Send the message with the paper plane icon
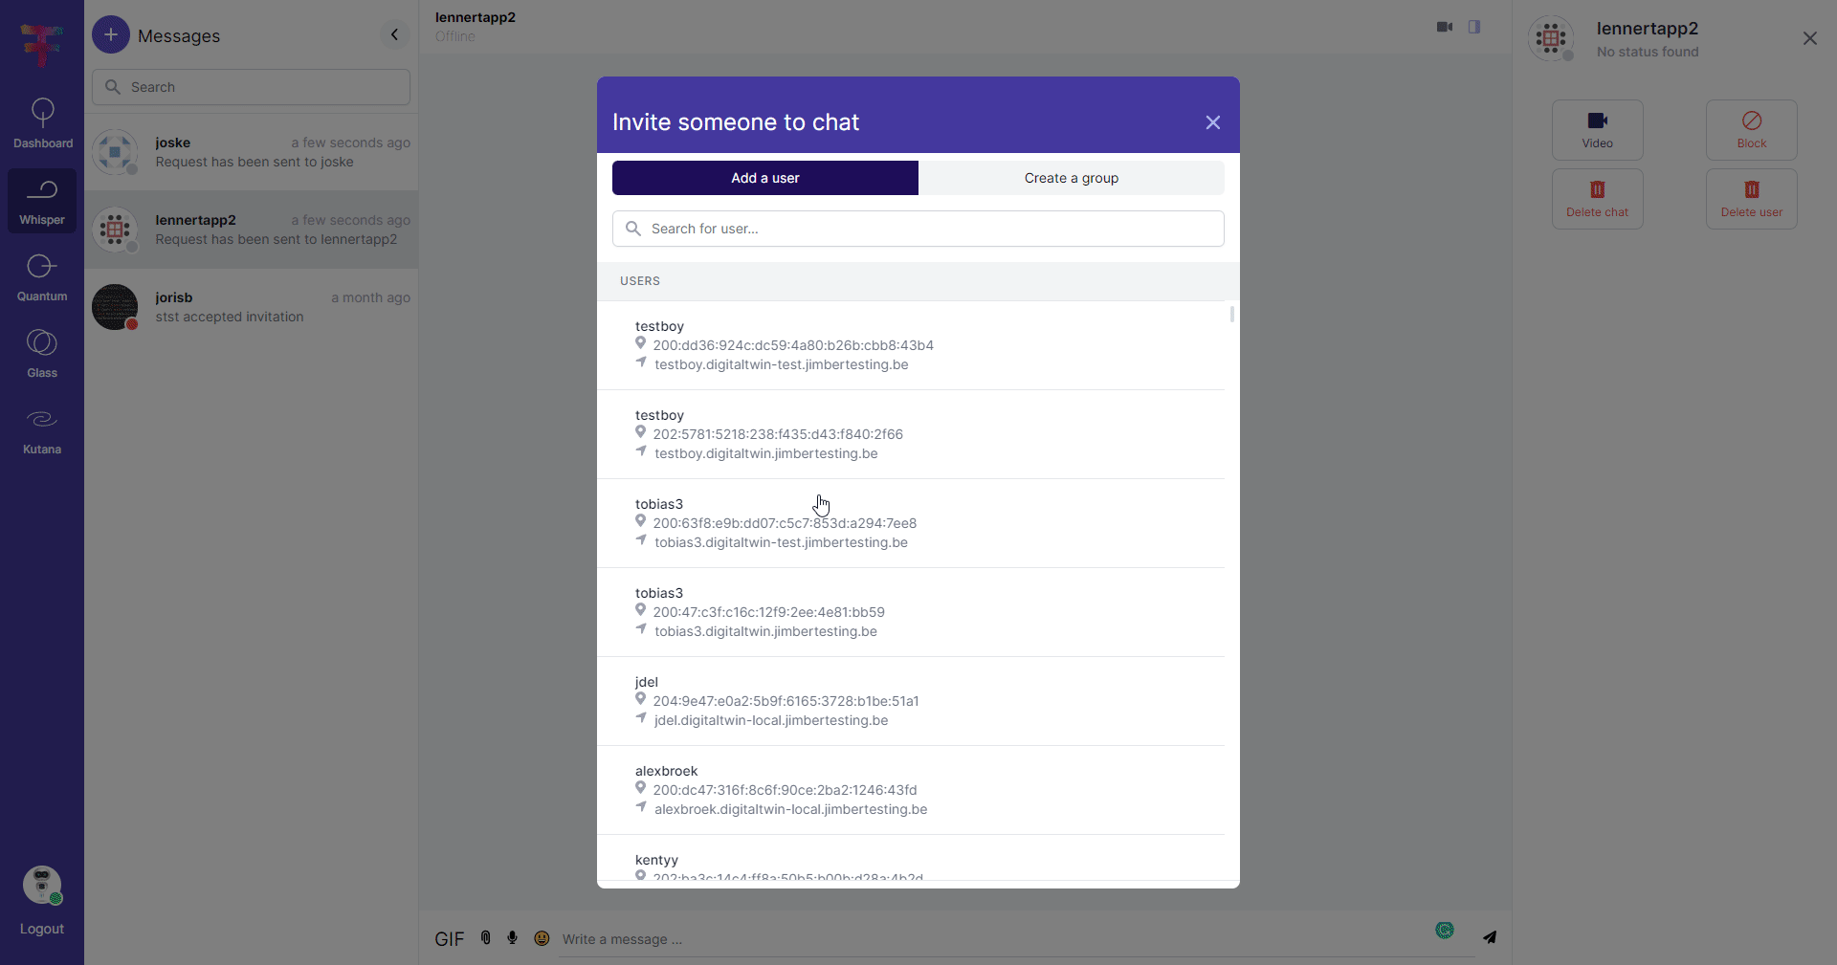 point(1491,938)
